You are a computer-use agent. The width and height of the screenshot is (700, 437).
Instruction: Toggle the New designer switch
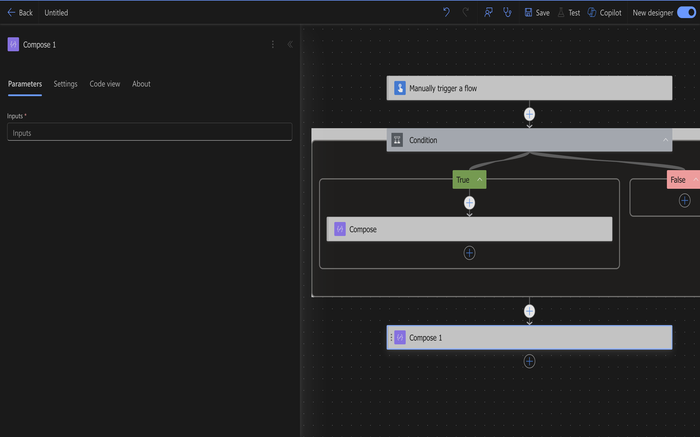point(686,12)
